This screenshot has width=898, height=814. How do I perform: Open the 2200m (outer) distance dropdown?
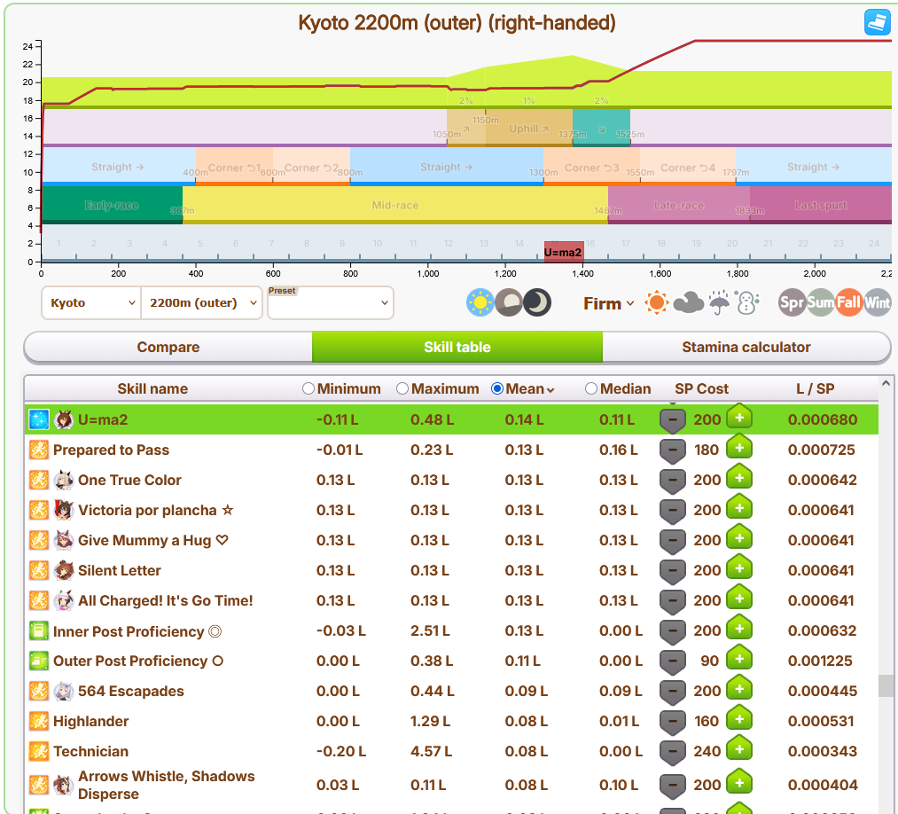pos(201,302)
